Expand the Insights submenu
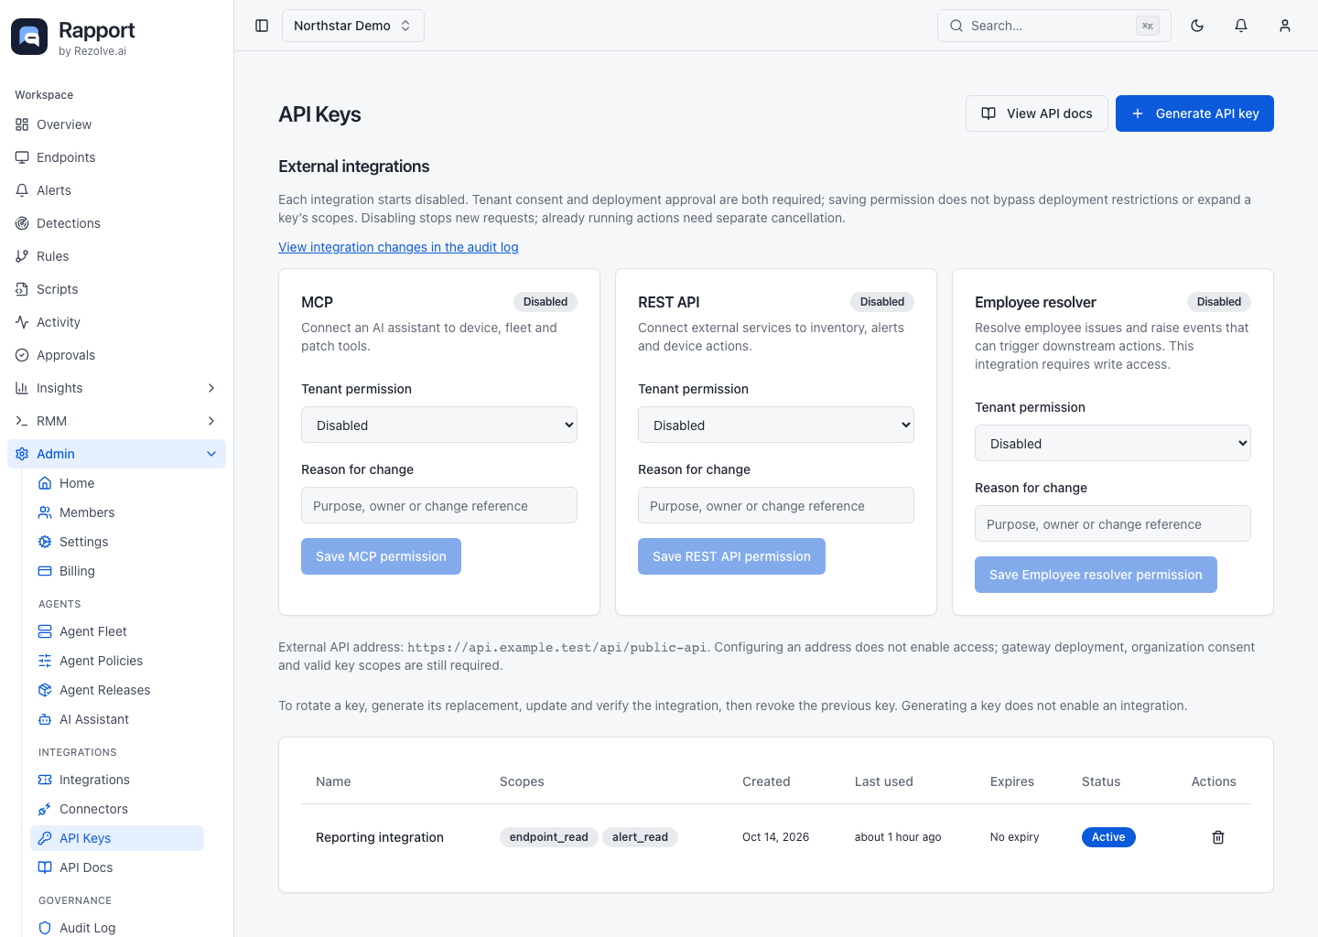 click(117, 388)
